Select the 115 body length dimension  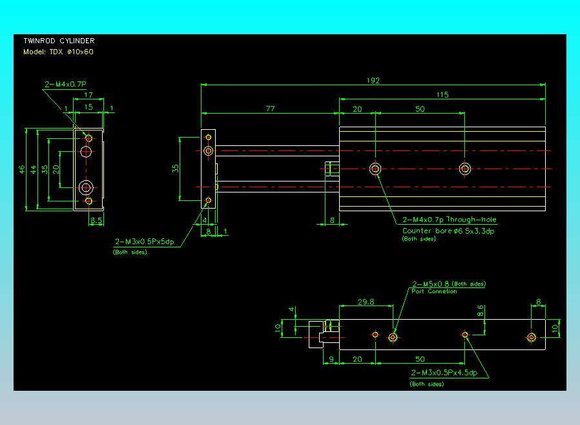pos(442,95)
